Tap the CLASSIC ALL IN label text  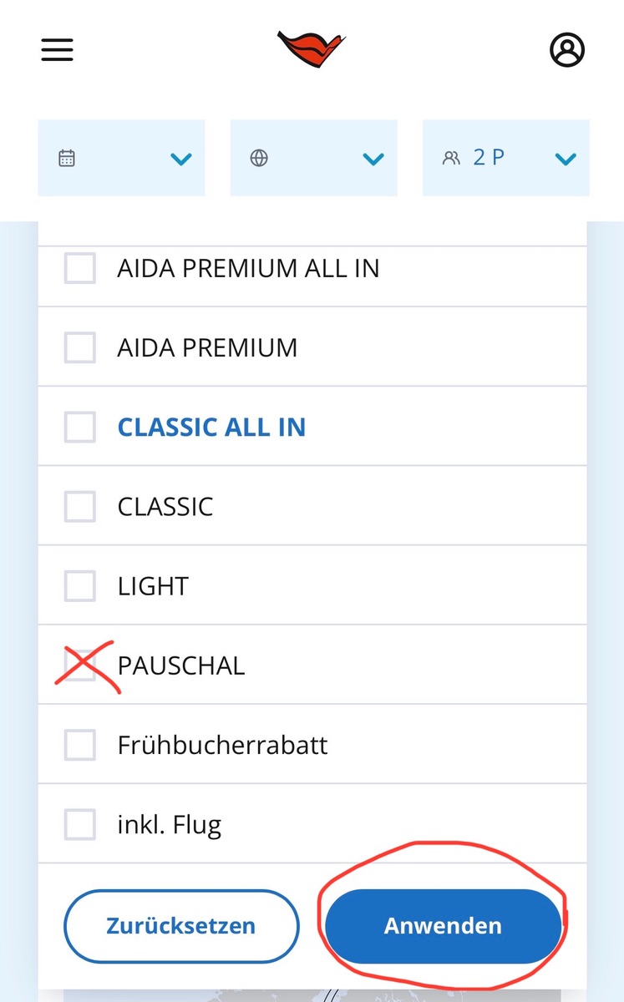[x=211, y=427]
